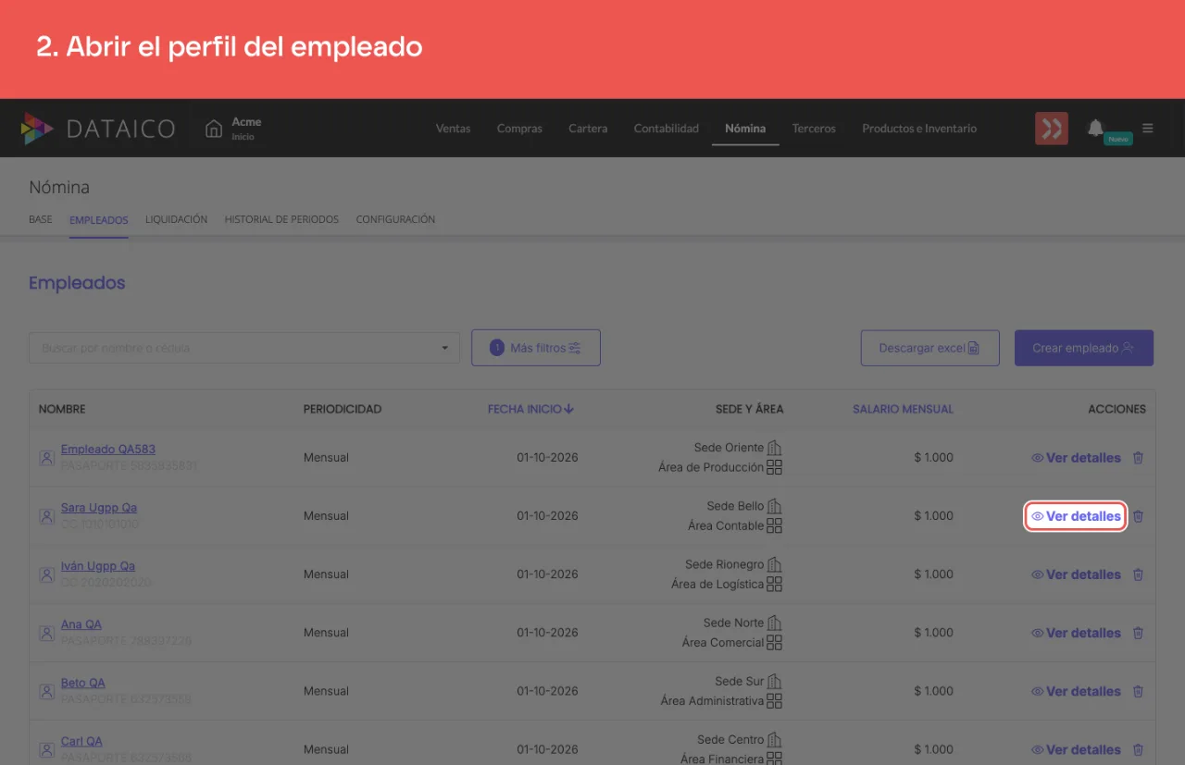Open the Cartera menu
Screen dimensions: 1185x765
coord(588,129)
